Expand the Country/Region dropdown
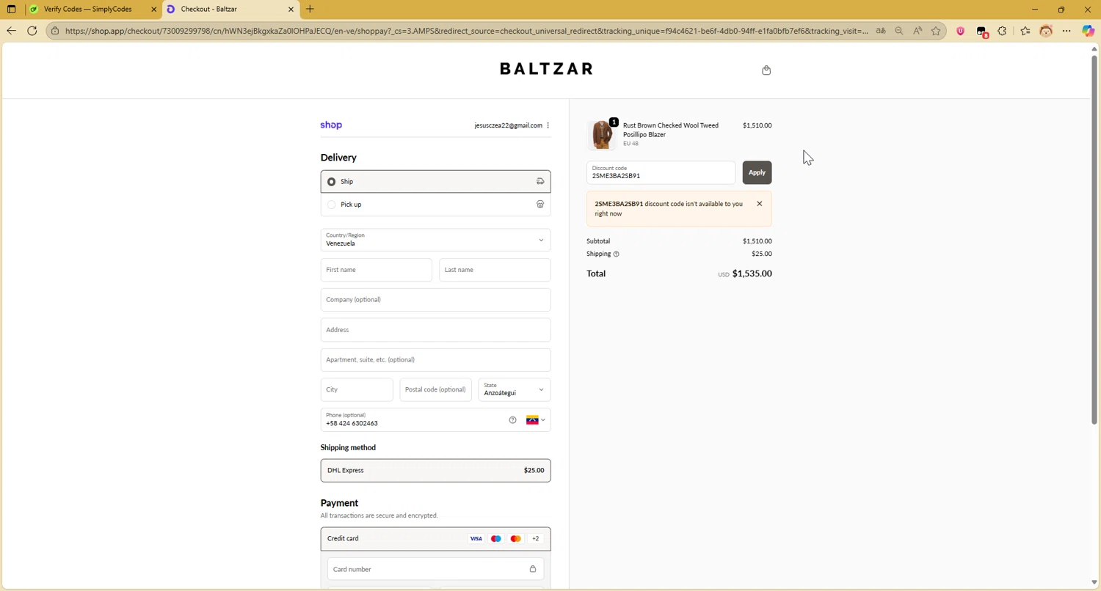The image size is (1101, 591). click(435, 240)
